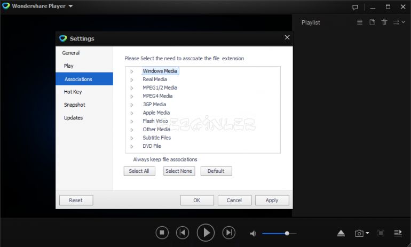This screenshot has width=411, height=247.
Task: Select the MPEG1/2 Media tree item
Action: 160,87
